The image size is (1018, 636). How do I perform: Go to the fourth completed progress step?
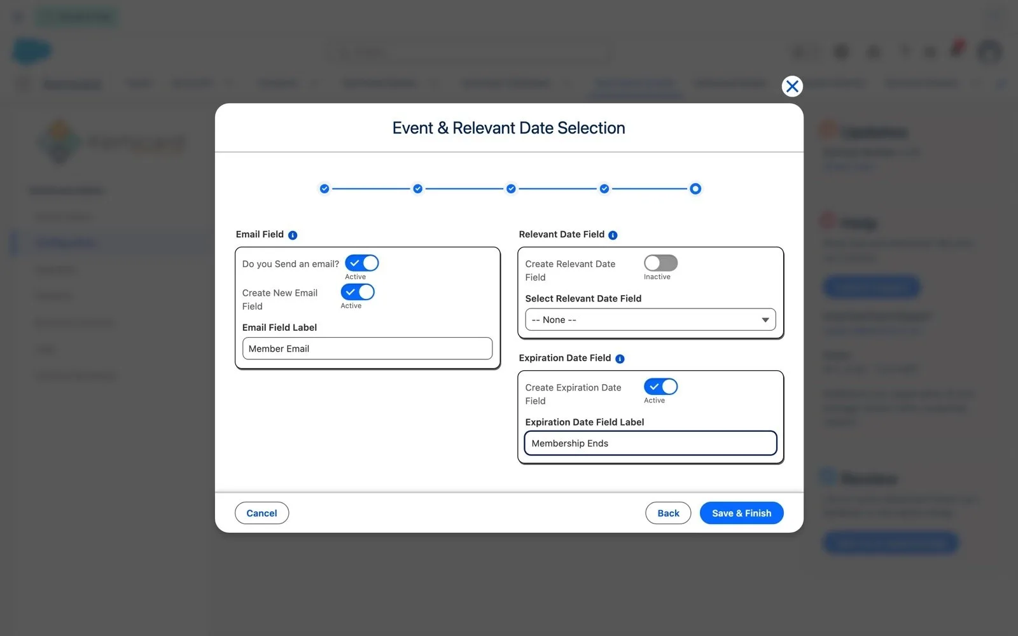coord(604,189)
